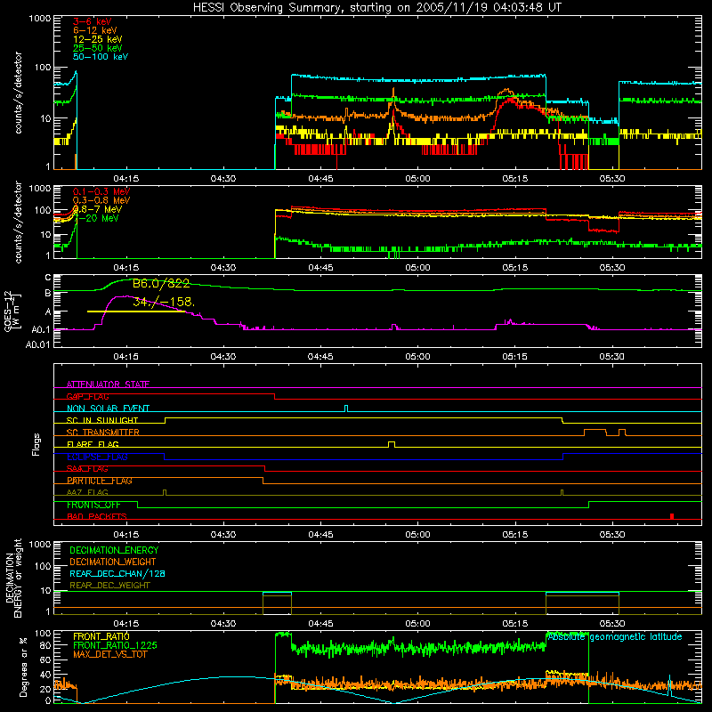
Task: Select the SAA_FLAG label
Action: coord(87,469)
